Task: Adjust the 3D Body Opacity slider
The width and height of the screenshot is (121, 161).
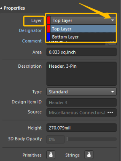Action: coord(92,139)
